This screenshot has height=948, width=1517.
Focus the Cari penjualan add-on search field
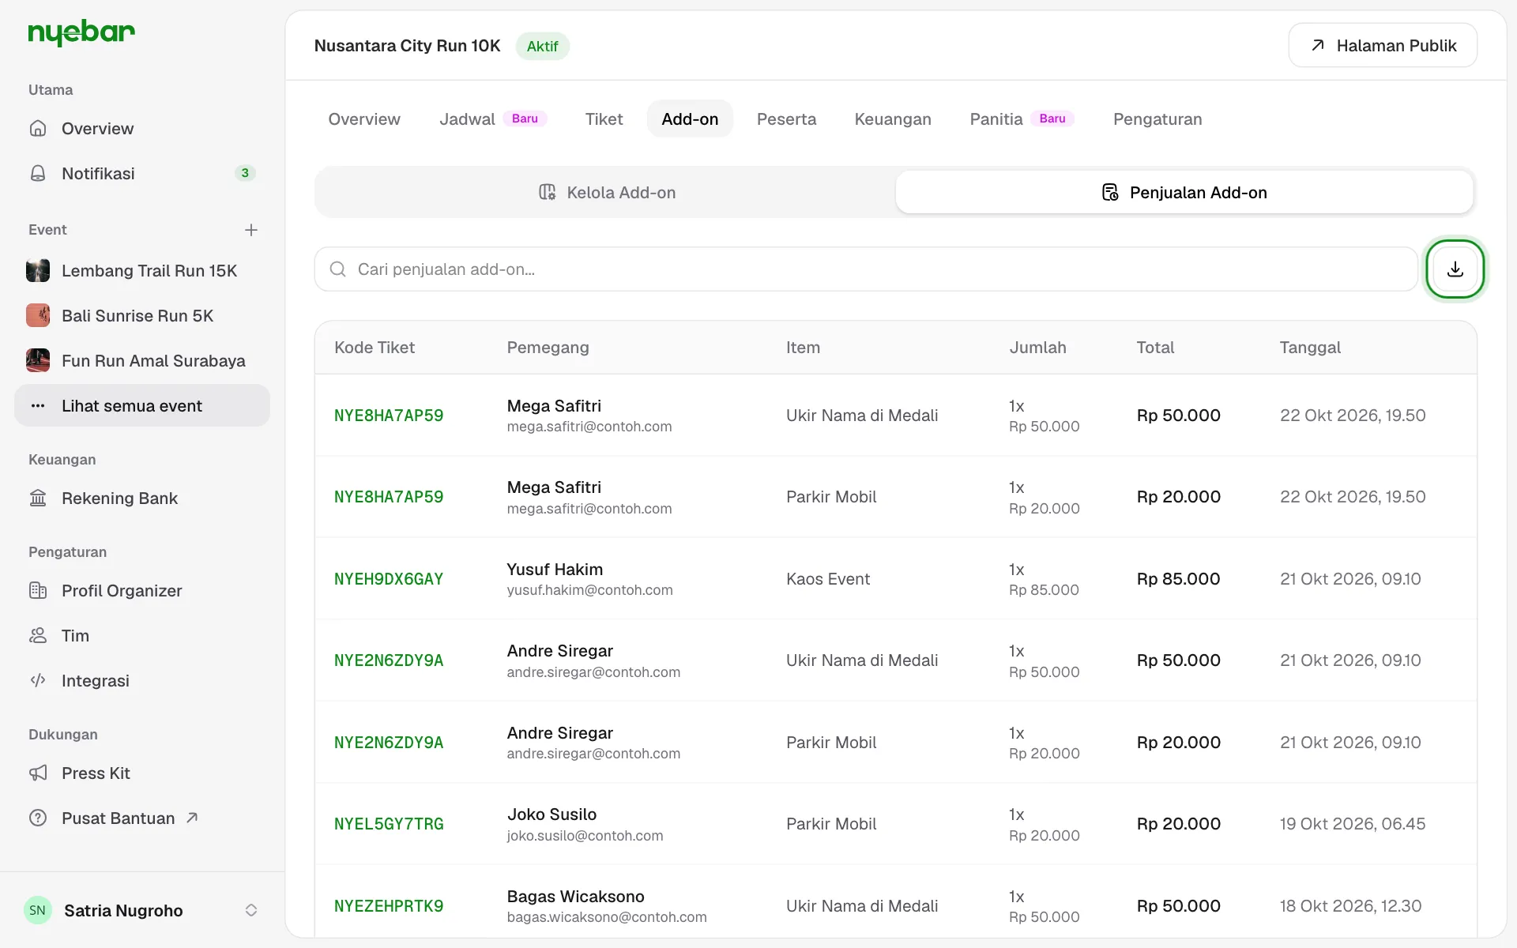[866, 269]
